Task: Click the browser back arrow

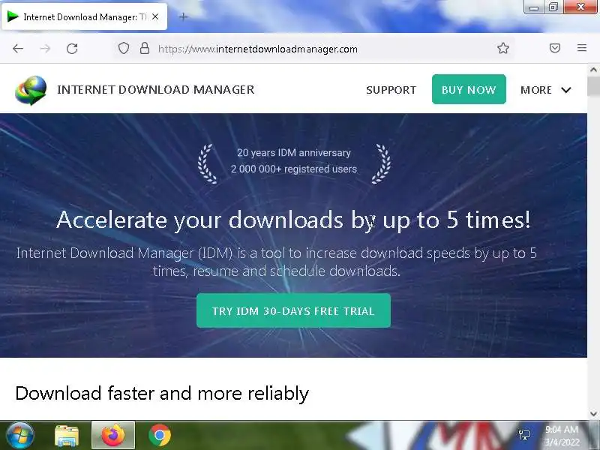Action: [18, 49]
